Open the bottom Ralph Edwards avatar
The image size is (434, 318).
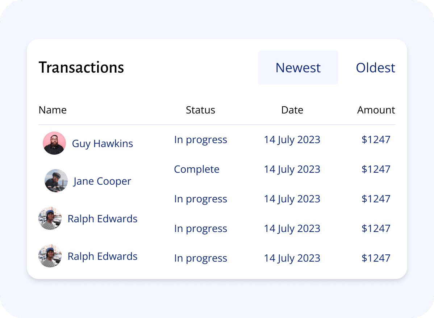tap(50, 255)
